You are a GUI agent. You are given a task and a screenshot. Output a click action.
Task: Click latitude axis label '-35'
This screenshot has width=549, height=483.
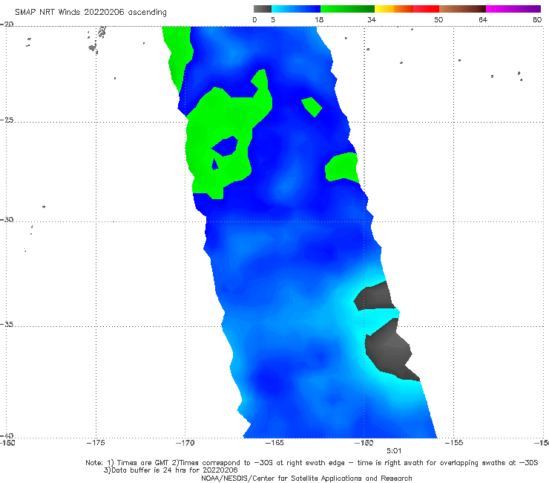[7, 324]
